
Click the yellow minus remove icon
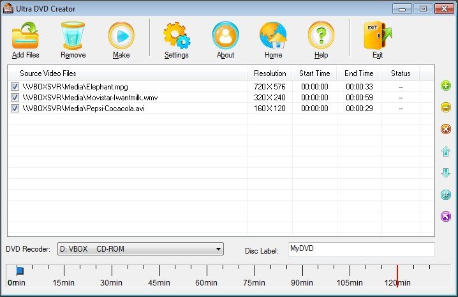[x=446, y=107]
